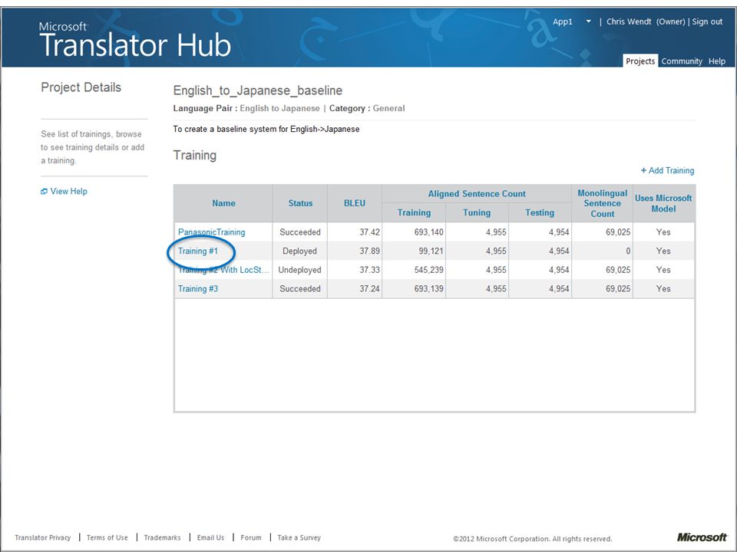
Task: Open the Help tab
Action: (717, 61)
